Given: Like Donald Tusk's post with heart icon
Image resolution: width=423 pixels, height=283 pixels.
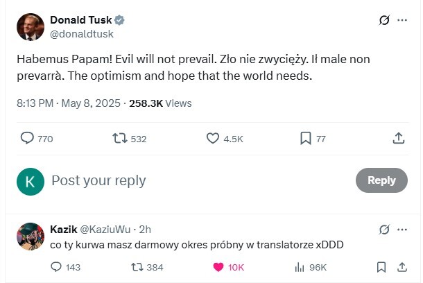Looking at the screenshot, I should click(214, 139).
